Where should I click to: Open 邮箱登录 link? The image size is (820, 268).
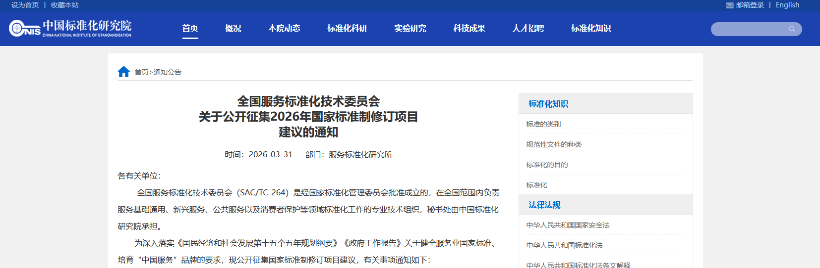click(x=750, y=5)
